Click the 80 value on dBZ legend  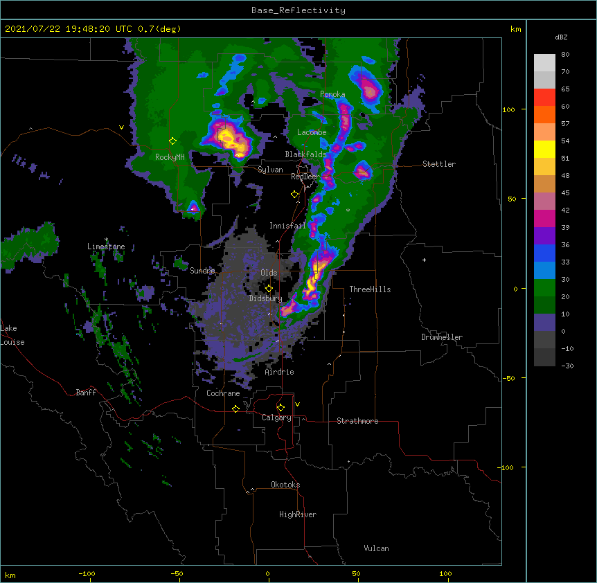click(565, 55)
